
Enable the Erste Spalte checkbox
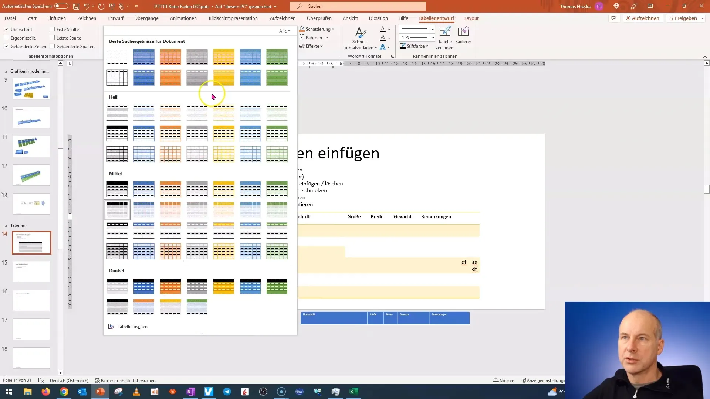[x=52, y=29]
